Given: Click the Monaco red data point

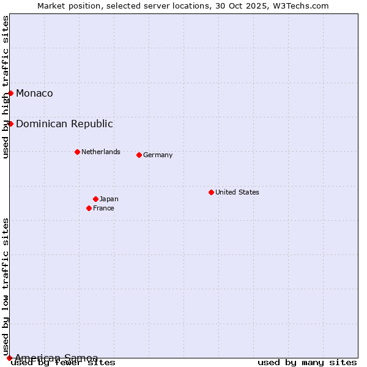Looking at the screenshot, I should 10,93.
